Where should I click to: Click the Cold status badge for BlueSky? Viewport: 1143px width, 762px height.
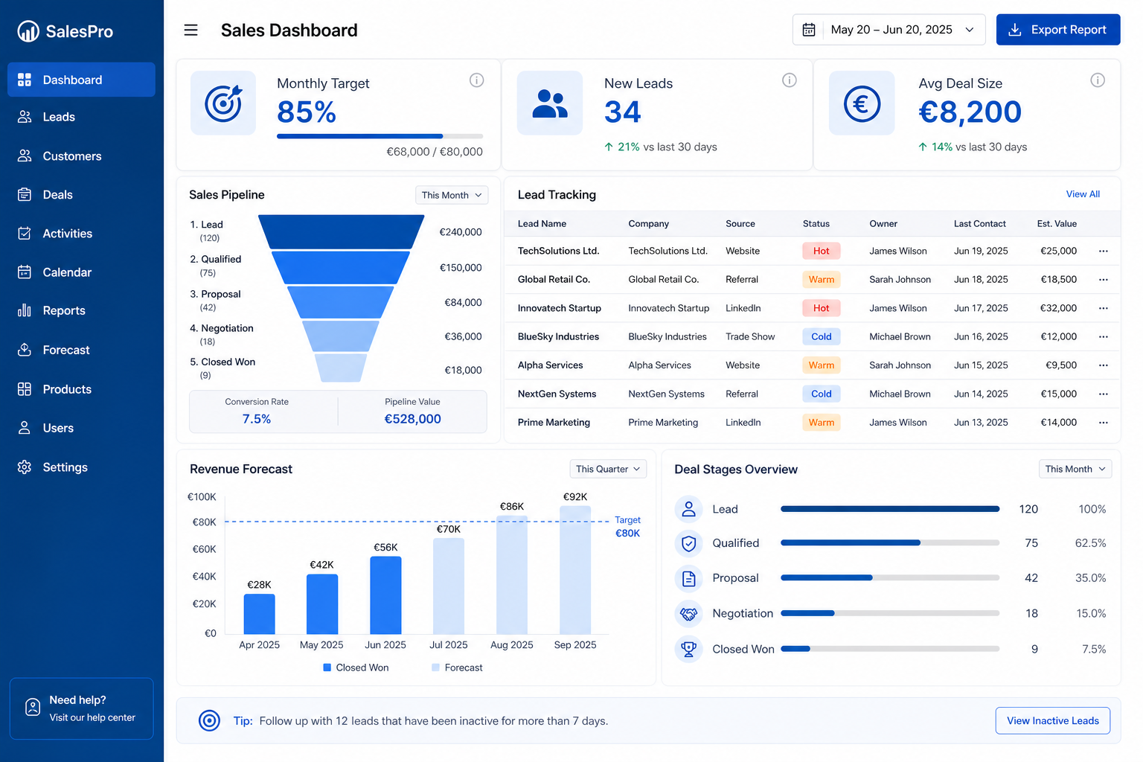click(x=822, y=337)
